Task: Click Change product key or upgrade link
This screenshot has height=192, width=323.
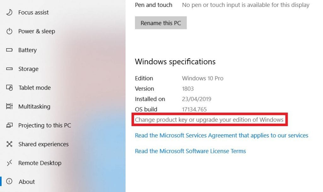Action: pos(209,120)
